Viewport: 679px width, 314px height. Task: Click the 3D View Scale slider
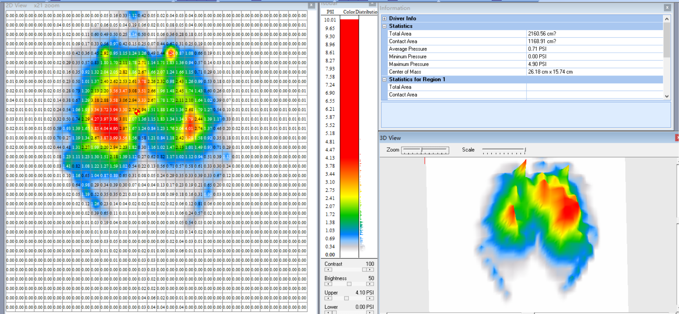[x=504, y=150]
